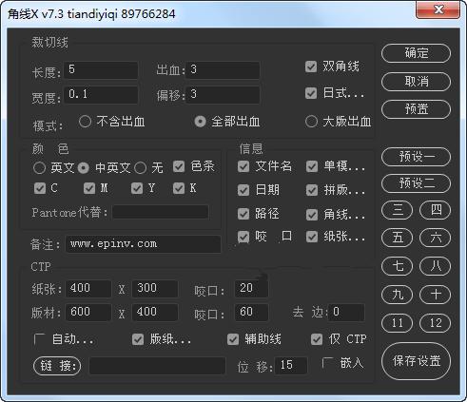Toggle the 色条 checkbox
This screenshot has width=467, height=402.
pyautogui.click(x=179, y=166)
